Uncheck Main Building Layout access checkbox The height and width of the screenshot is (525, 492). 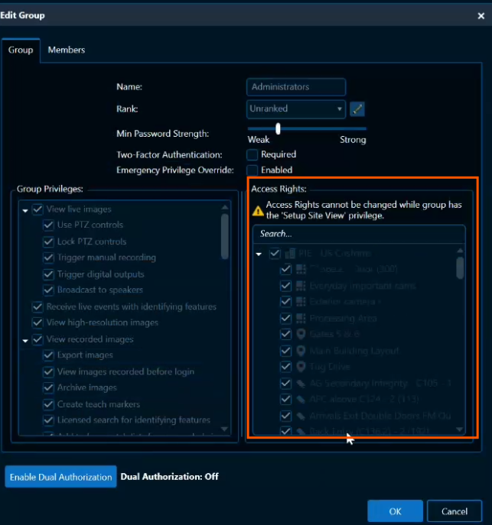coord(286,351)
